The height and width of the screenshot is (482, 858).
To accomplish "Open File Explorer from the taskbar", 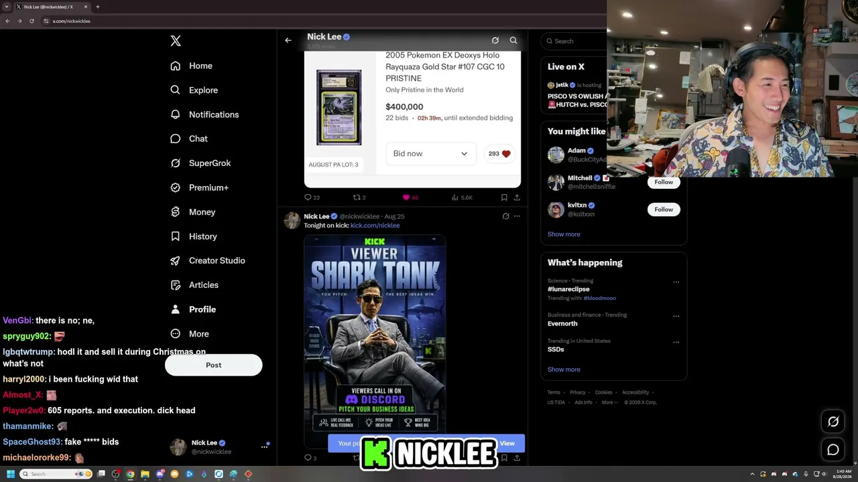I will point(145,474).
